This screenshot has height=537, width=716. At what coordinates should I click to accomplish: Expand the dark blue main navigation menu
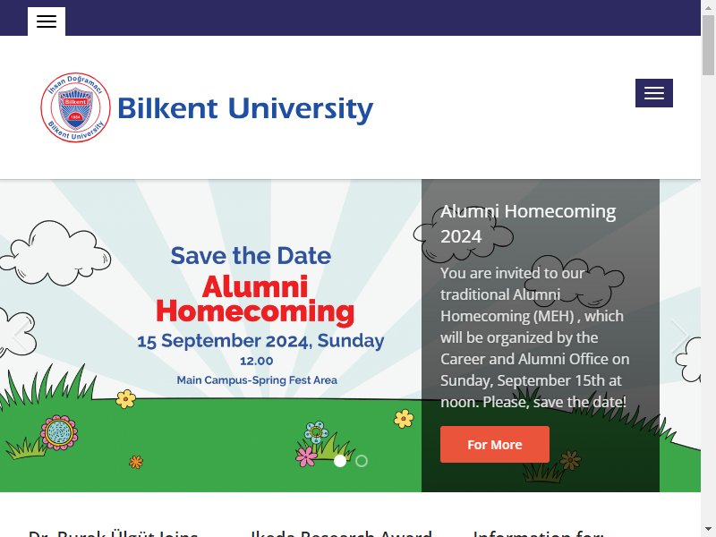point(654,93)
